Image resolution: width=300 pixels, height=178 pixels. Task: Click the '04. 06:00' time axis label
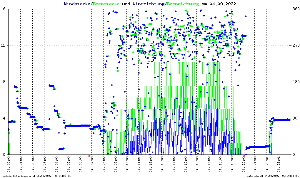[x=80, y=165]
